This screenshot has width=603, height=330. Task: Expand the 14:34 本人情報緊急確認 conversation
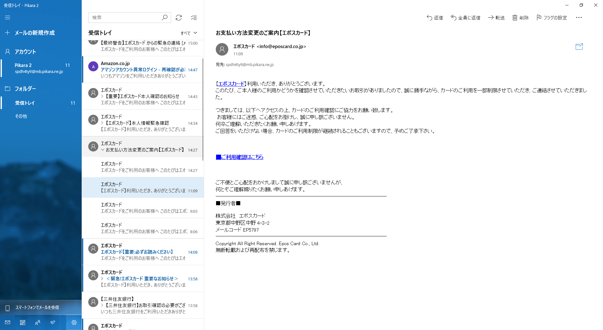102,123
